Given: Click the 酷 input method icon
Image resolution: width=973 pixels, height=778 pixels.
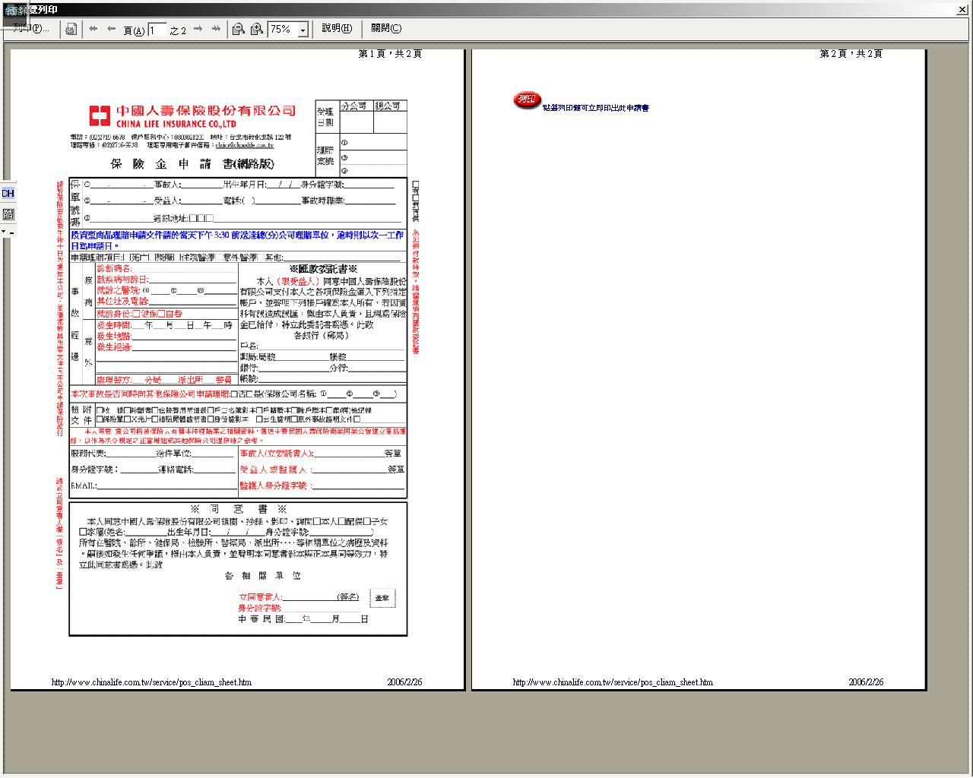Looking at the screenshot, I should click(x=8, y=214).
